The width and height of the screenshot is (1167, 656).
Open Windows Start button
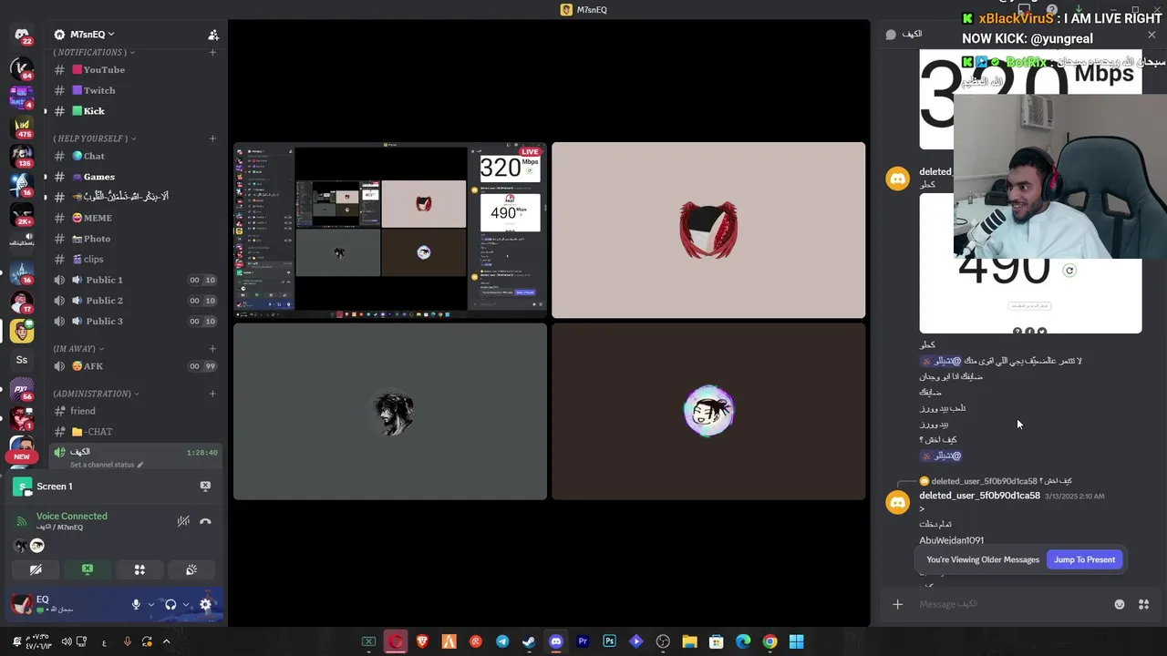796,641
